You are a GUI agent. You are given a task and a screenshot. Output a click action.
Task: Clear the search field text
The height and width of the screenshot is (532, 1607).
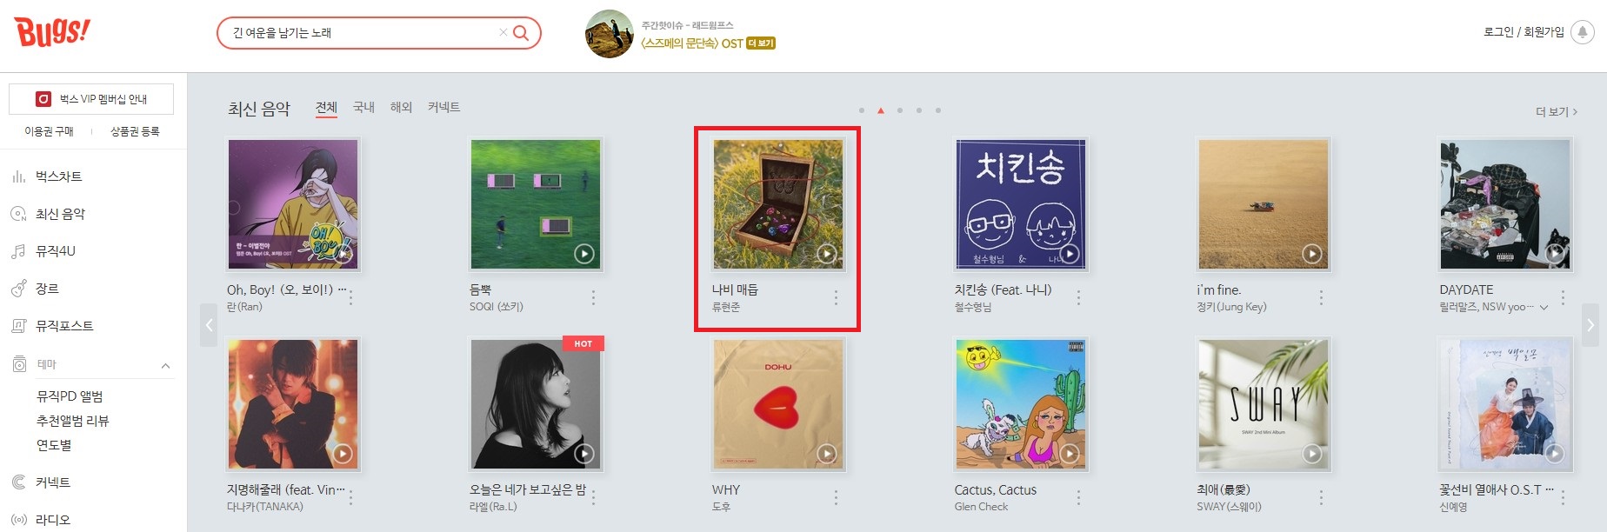click(503, 33)
